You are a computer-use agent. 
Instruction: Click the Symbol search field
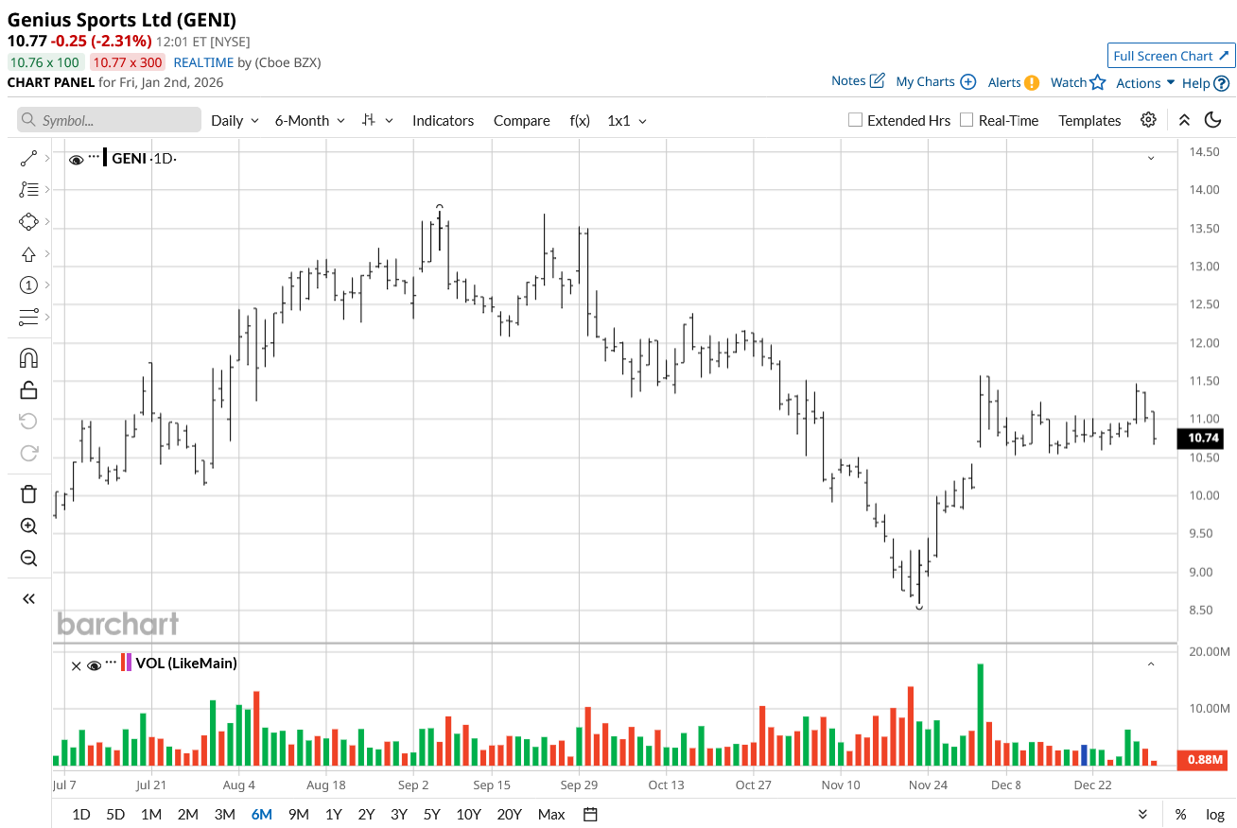(x=109, y=120)
